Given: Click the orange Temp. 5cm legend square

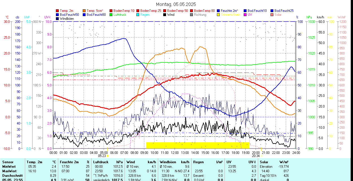Looking at the screenshot, I should tap(84, 11).
